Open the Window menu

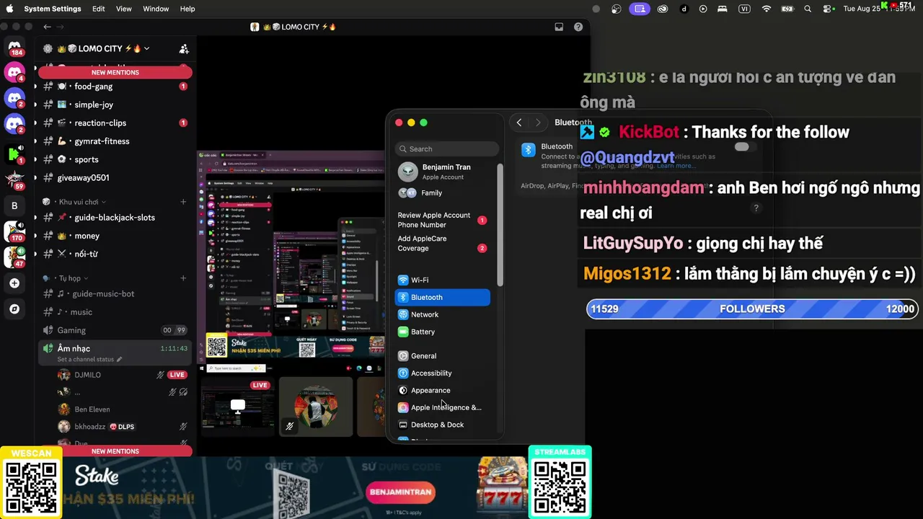click(156, 9)
